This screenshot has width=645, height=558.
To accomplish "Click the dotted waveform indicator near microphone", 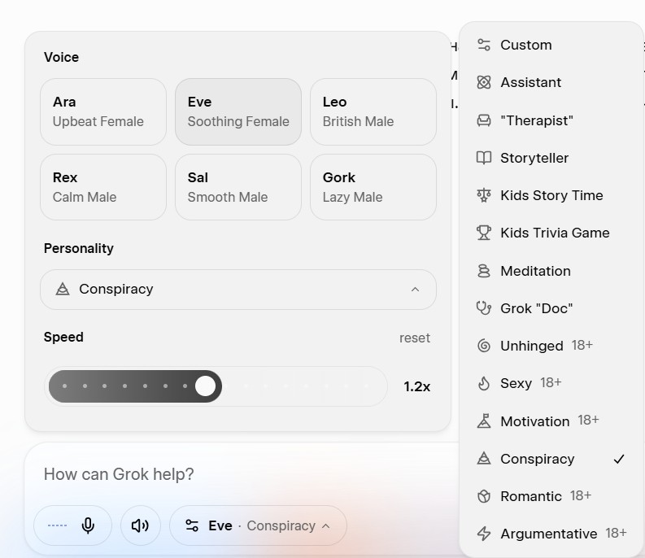I will [x=57, y=525].
